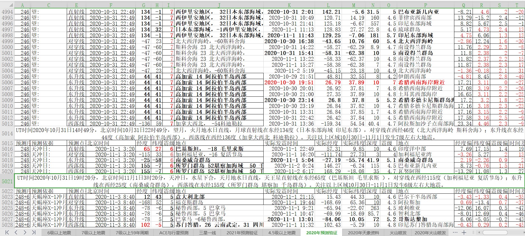This screenshot has height=236, width=525.
Task: Go to the previous sheet tab
Action: (x=16, y=232)
